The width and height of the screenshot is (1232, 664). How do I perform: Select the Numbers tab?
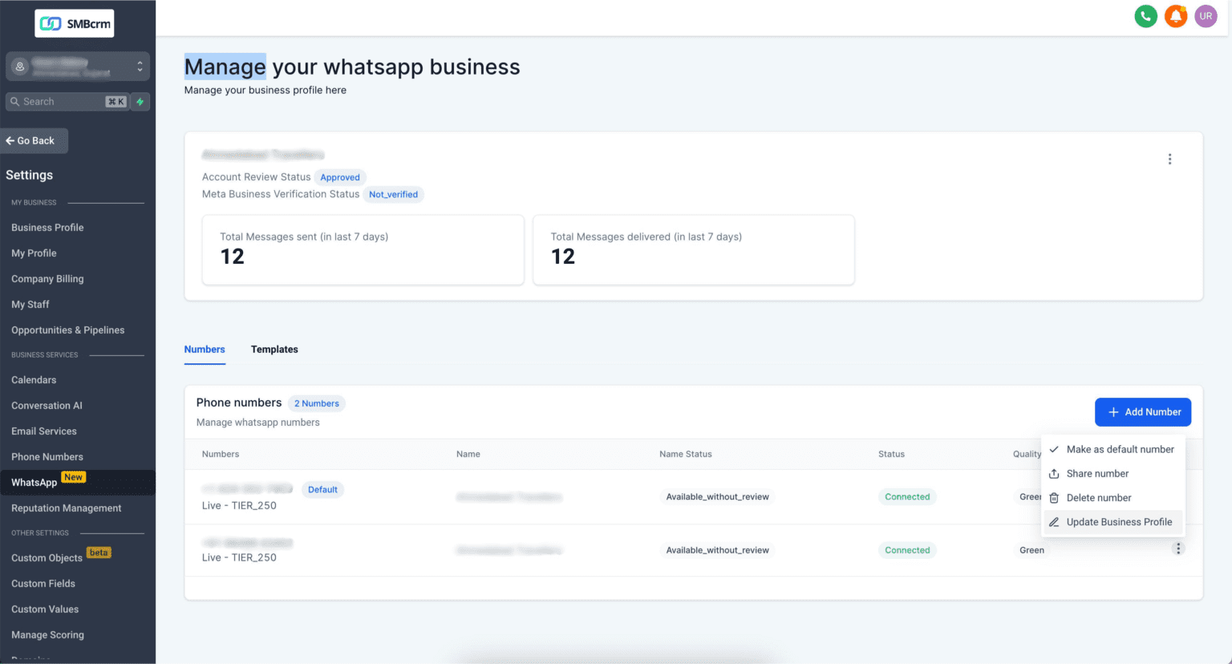coord(205,350)
